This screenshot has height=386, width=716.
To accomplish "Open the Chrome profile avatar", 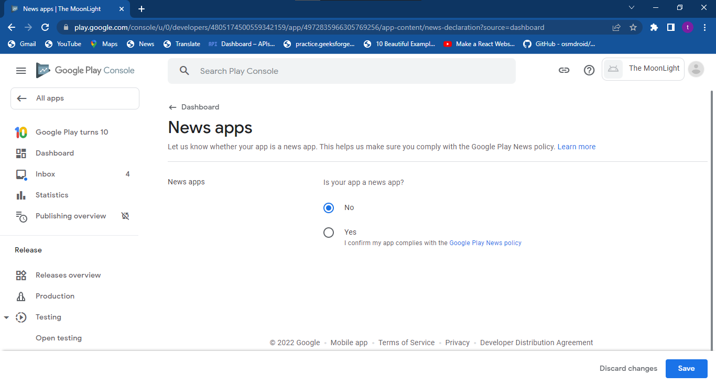I will pos(688,27).
